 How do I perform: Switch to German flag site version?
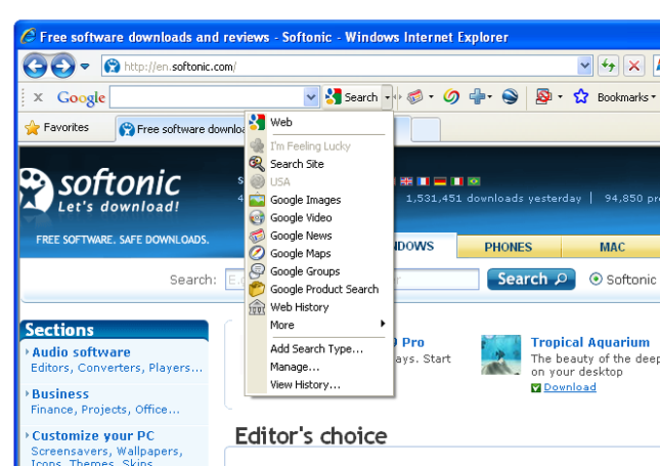point(440,181)
